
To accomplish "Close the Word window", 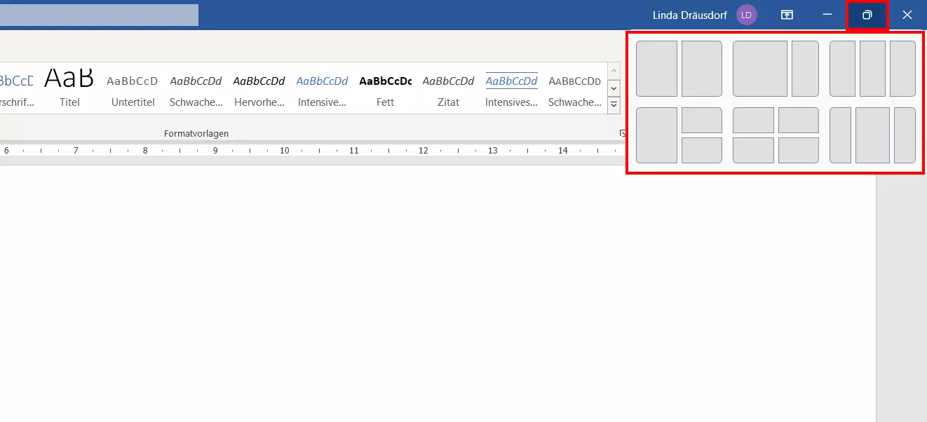I will point(907,15).
